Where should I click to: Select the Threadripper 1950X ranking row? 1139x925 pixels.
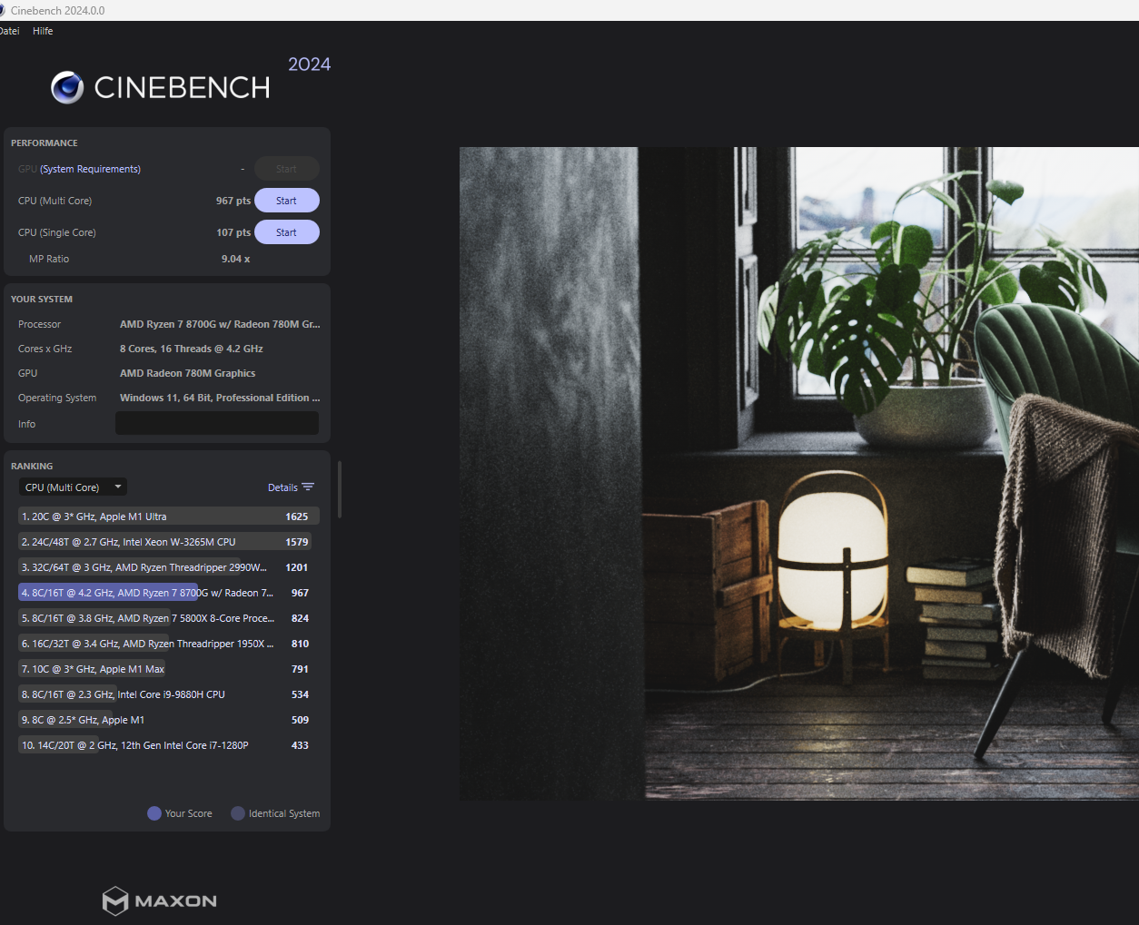pyautogui.click(x=169, y=644)
